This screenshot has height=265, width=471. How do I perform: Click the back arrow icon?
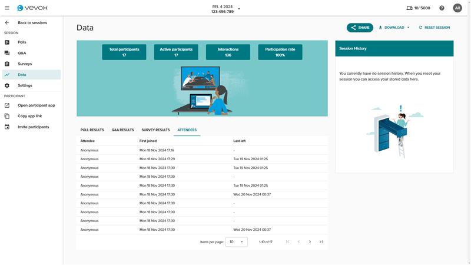click(x=7, y=23)
